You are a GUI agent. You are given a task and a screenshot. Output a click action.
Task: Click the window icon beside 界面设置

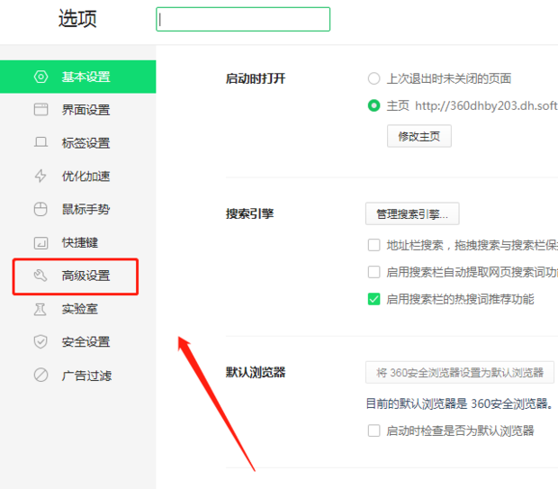coord(40,110)
